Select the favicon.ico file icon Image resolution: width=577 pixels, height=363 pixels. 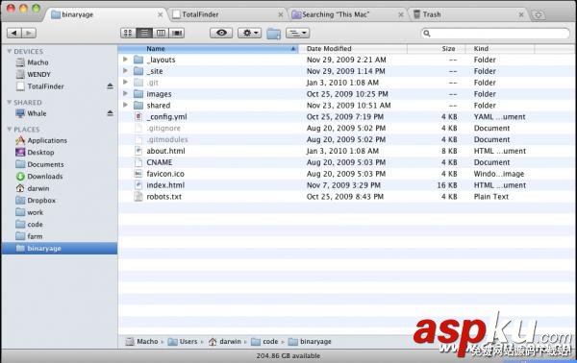point(138,174)
